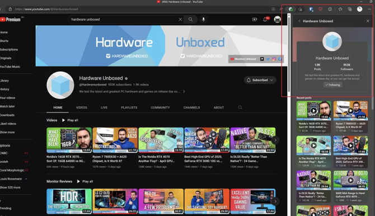Open the Ryzen 7 7800X3D A620 video thumbnail
This screenshot has width=375, height=216.
tap(115, 140)
